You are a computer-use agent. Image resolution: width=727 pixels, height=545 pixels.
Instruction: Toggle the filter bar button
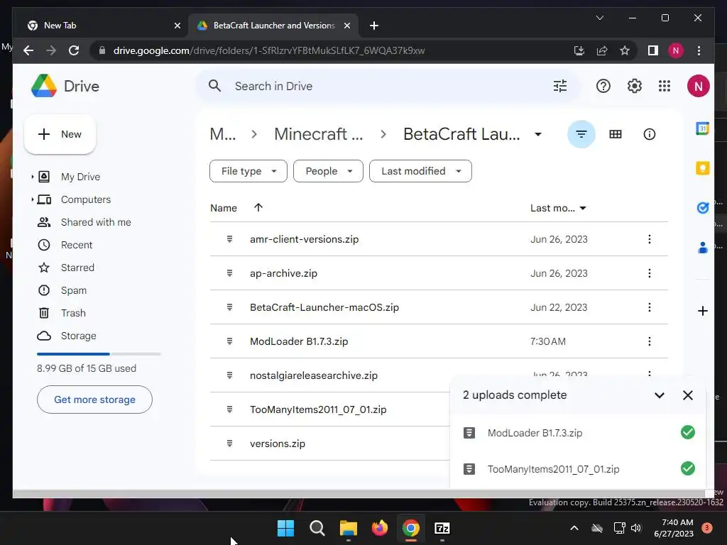pos(581,134)
